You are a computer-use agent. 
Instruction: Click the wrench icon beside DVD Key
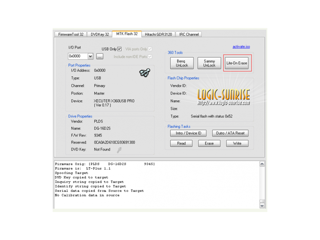click(119, 150)
